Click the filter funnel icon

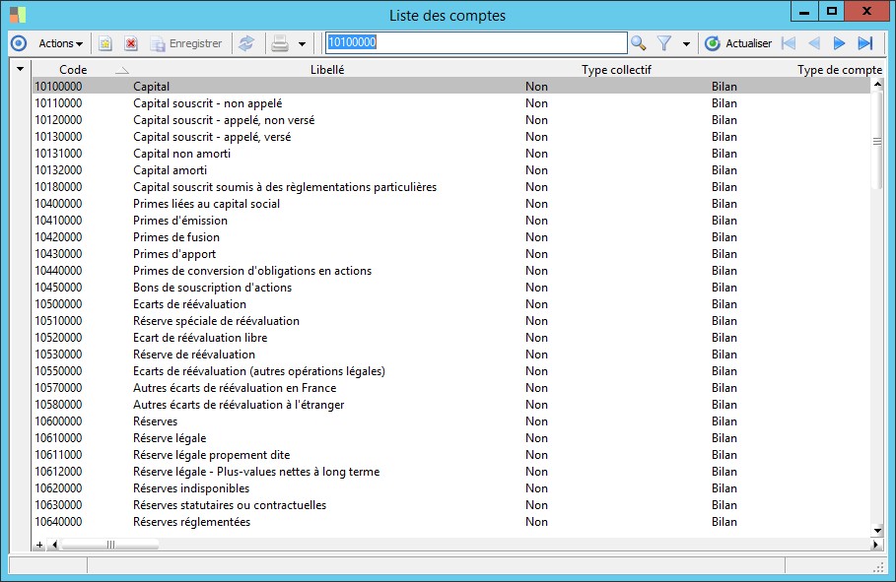(664, 43)
